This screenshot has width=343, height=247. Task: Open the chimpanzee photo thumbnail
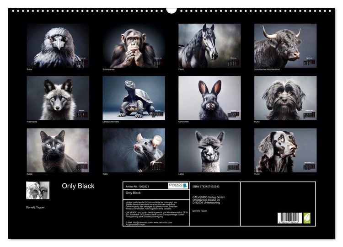coord(134,45)
